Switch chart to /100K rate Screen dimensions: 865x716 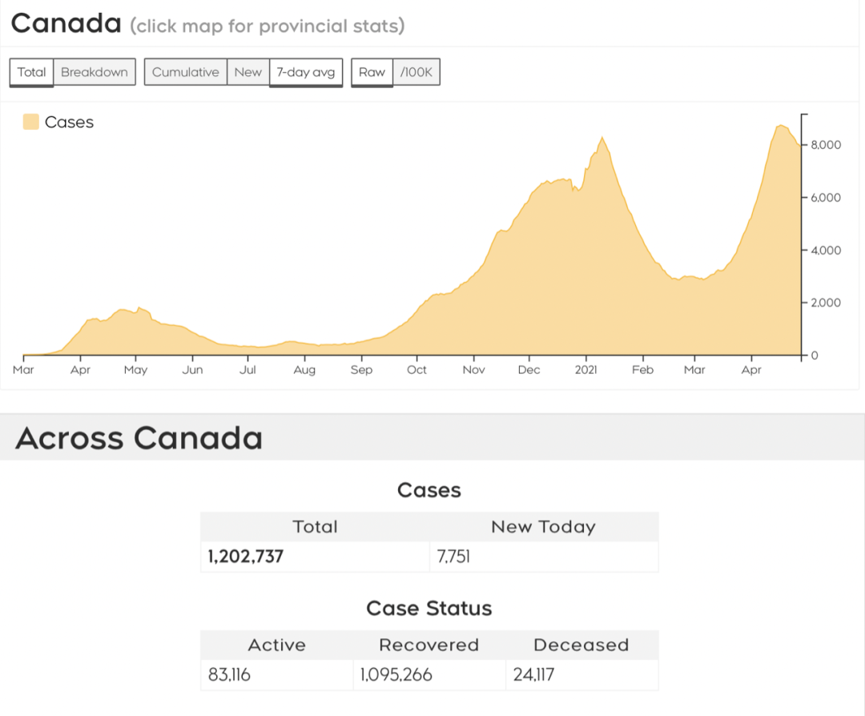[x=416, y=72]
